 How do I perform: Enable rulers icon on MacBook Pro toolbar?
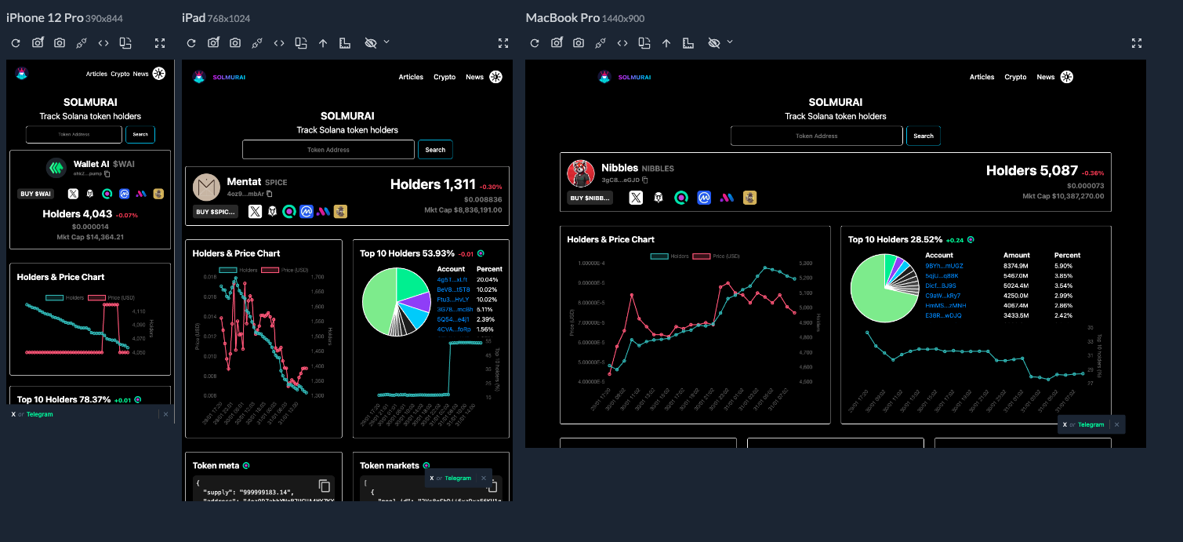688,43
